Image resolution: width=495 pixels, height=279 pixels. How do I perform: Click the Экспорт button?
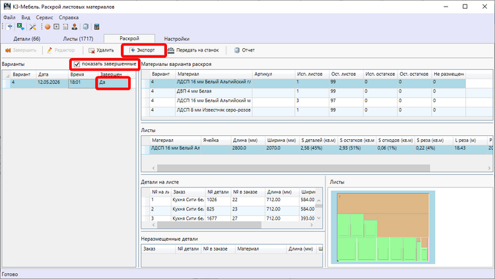[x=143, y=50]
